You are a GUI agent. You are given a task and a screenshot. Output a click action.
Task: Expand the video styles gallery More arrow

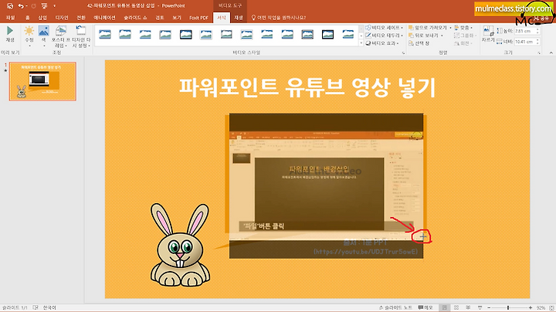click(x=361, y=43)
